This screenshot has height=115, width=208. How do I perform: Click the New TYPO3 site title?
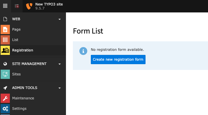pos(49,4)
